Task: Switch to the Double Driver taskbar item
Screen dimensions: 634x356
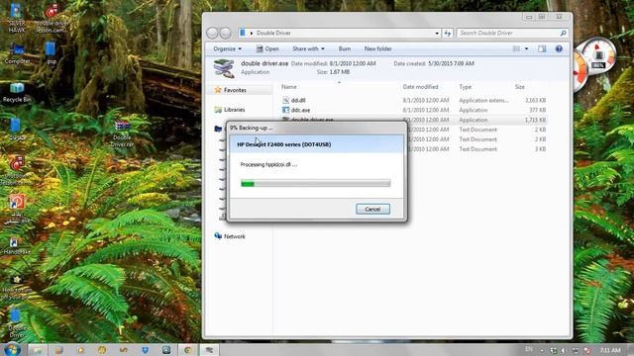Action: pos(209,350)
